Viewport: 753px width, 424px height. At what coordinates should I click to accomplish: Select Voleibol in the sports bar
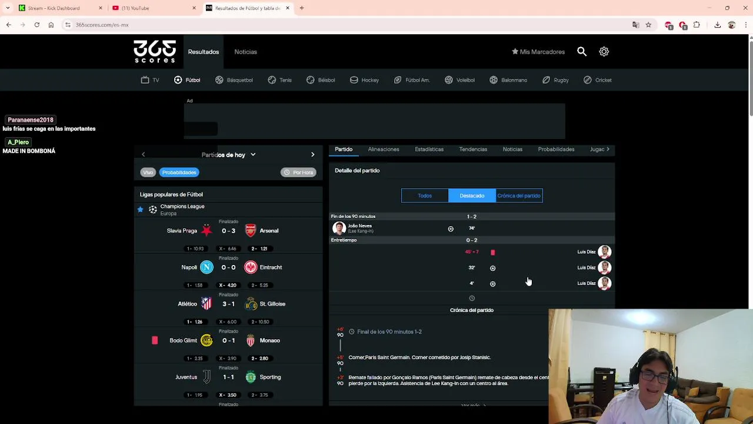(459, 80)
